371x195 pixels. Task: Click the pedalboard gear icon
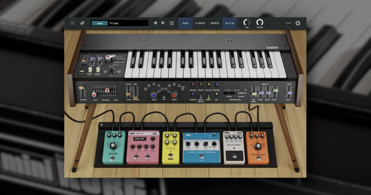coord(102,125)
